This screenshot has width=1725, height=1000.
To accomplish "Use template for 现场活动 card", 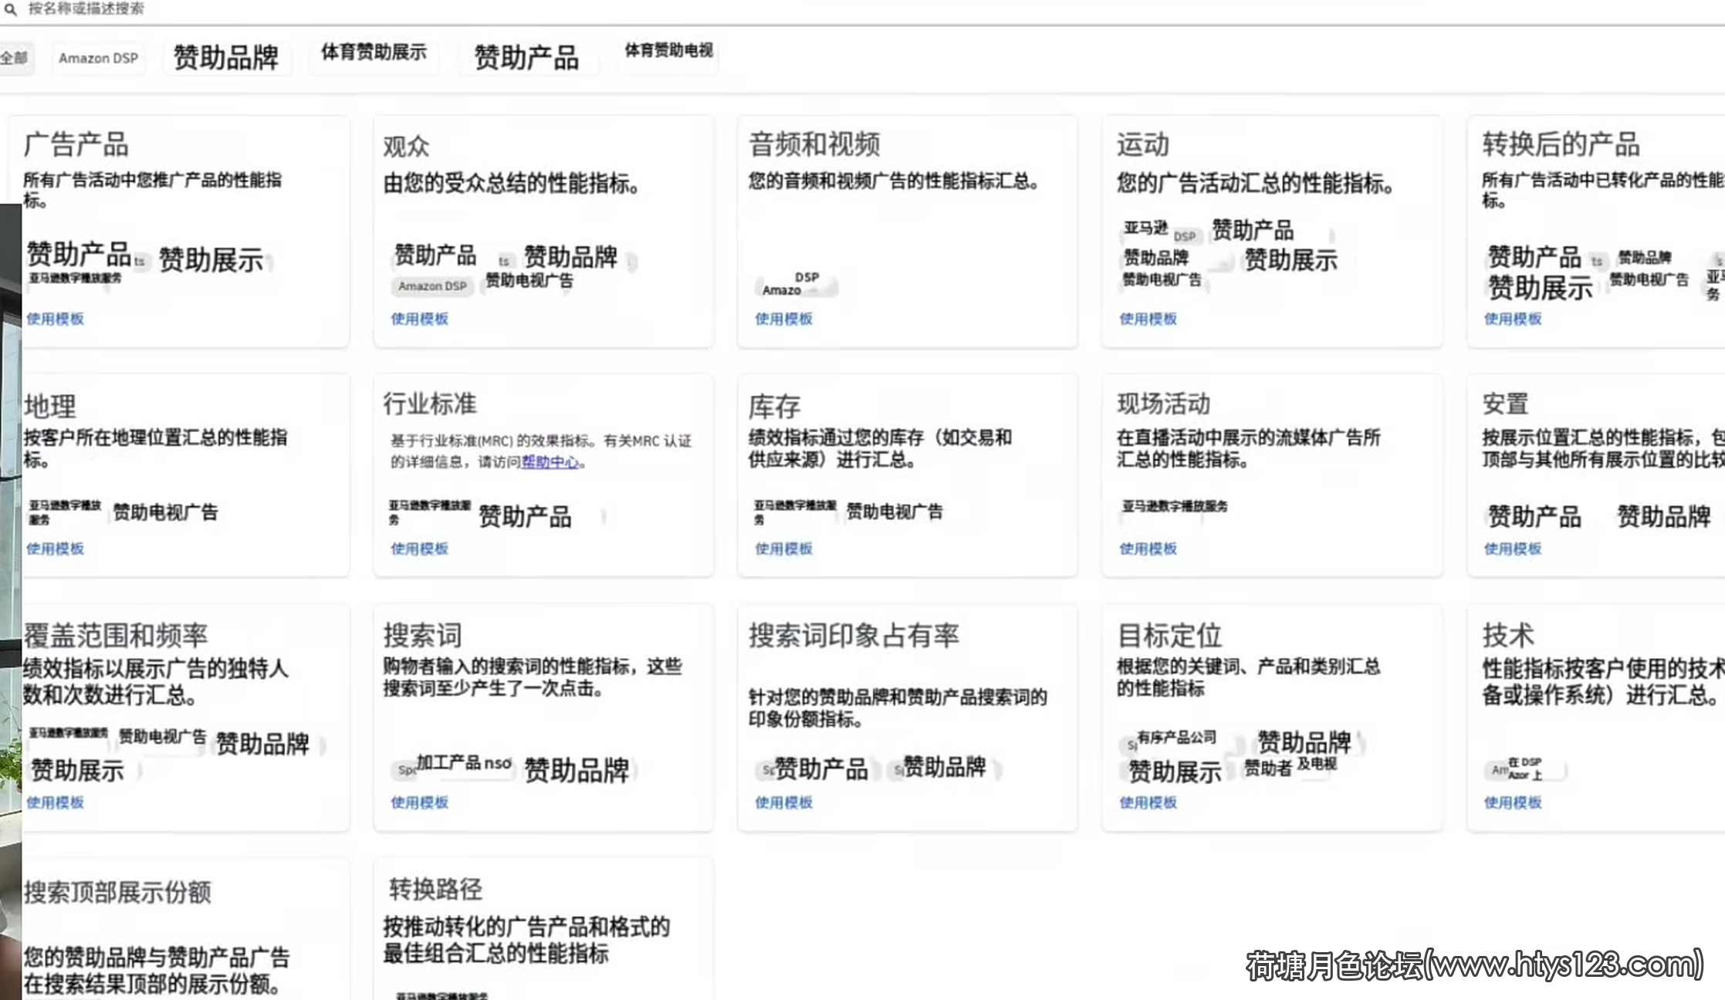I will pyautogui.click(x=1148, y=549).
